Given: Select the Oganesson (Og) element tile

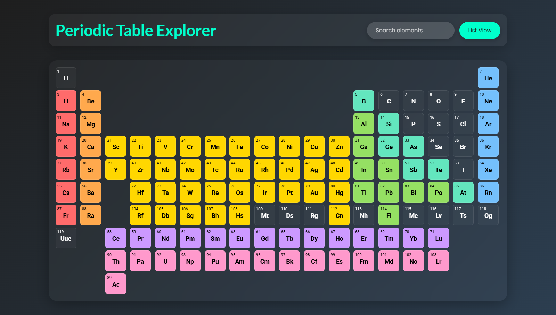Looking at the screenshot, I should [x=488, y=215].
